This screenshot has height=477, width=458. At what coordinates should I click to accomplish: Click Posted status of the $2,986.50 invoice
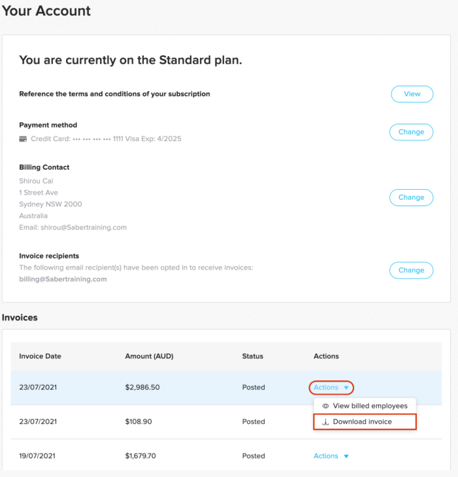click(x=254, y=388)
